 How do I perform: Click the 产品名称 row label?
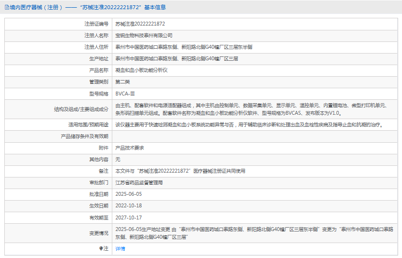coord(99,70)
